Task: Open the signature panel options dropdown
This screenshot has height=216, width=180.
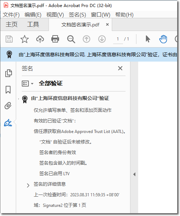Action: (x=27, y=84)
